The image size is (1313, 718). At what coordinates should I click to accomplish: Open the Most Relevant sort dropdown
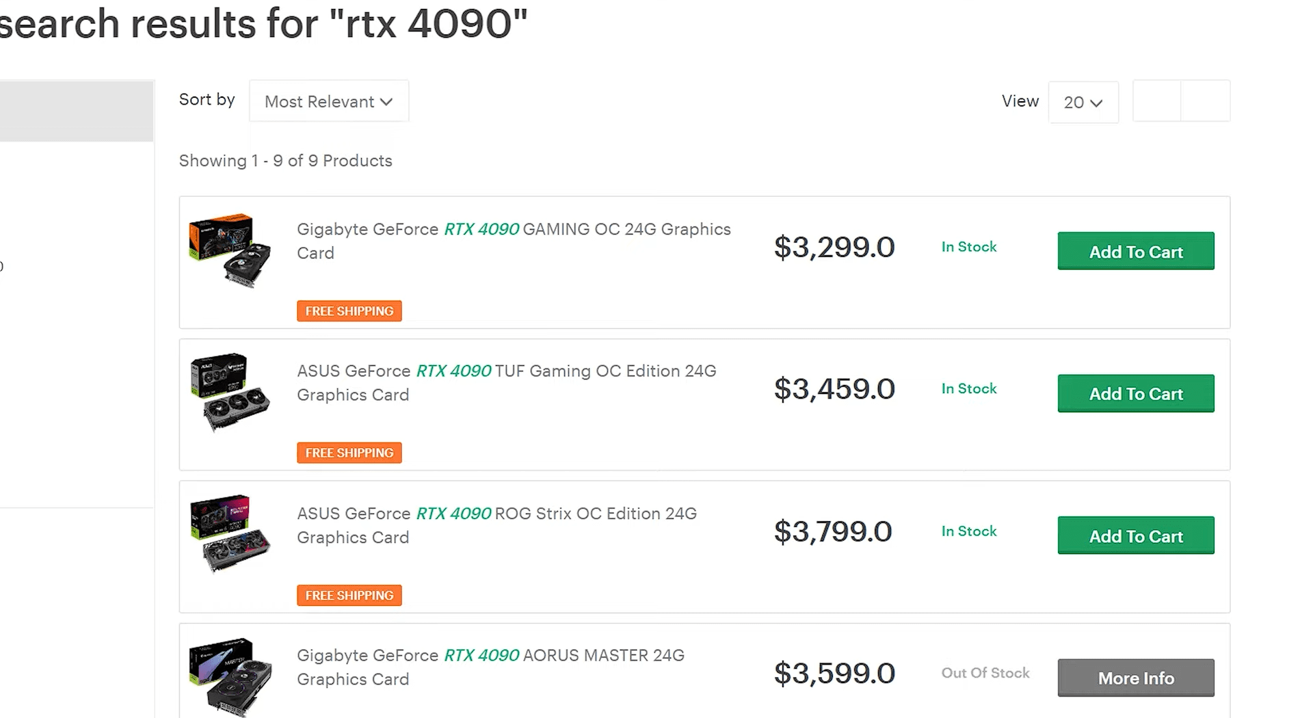tap(329, 101)
